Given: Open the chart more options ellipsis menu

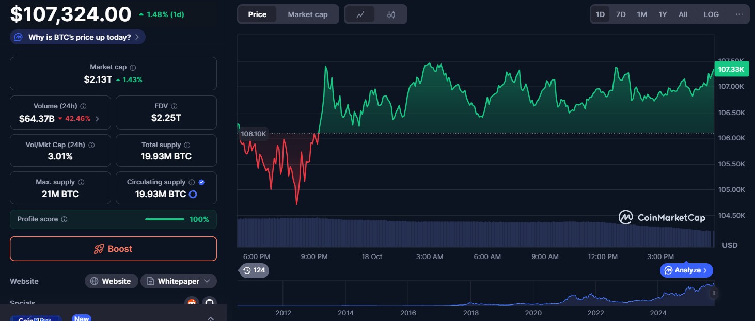Looking at the screenshot, I should (739, 14).
